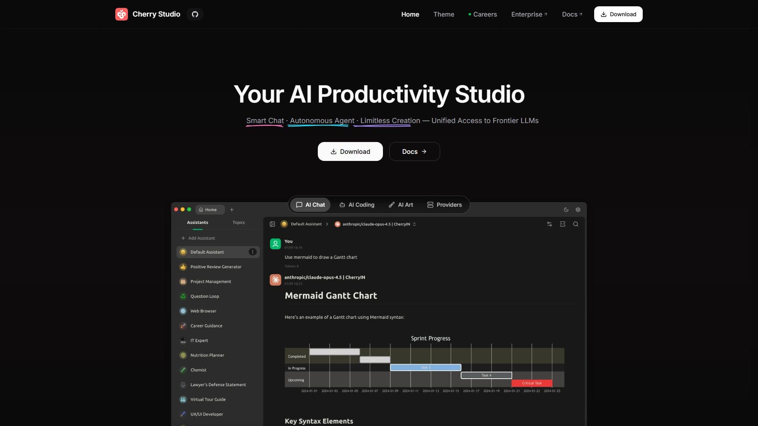Click the chat search magnifier icon
The height and width of the screenshot is (426, 758).
(x=576, y=224)
